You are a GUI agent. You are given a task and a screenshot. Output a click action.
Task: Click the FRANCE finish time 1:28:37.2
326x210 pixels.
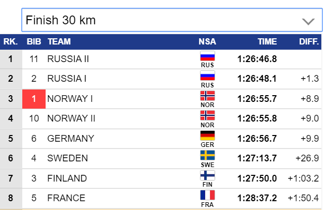[x=257, y=198]
